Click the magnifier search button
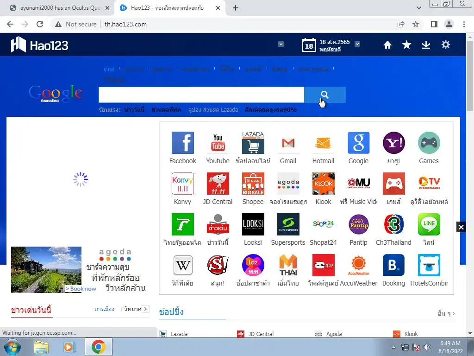Viewport: 474px width, 356px height. point(324,95)
